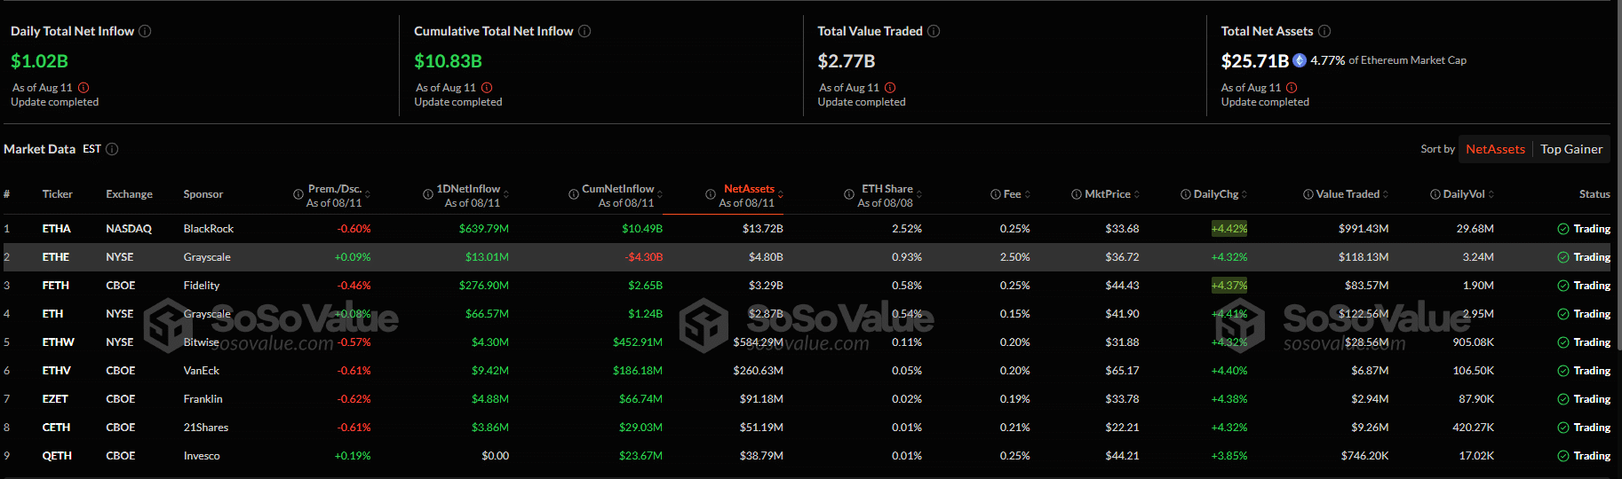Viewport: 1622px width, 479px height.
Task: Click info icon before CumNetInflow column header
Action: coord(574,194)
